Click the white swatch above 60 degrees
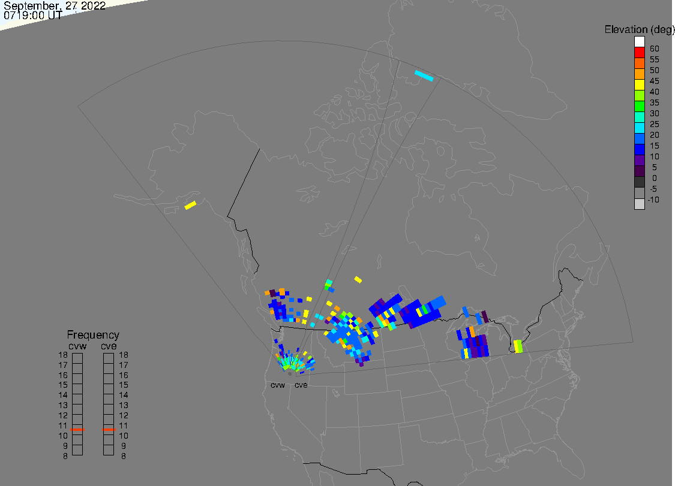Image resolution: width=675 pixels, height=486 pixels. 639,42
